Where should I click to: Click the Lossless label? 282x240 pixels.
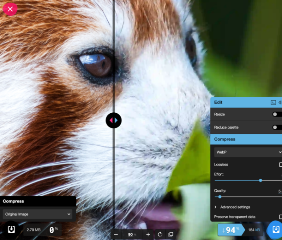pyautogui.click(x=221, y=165)
